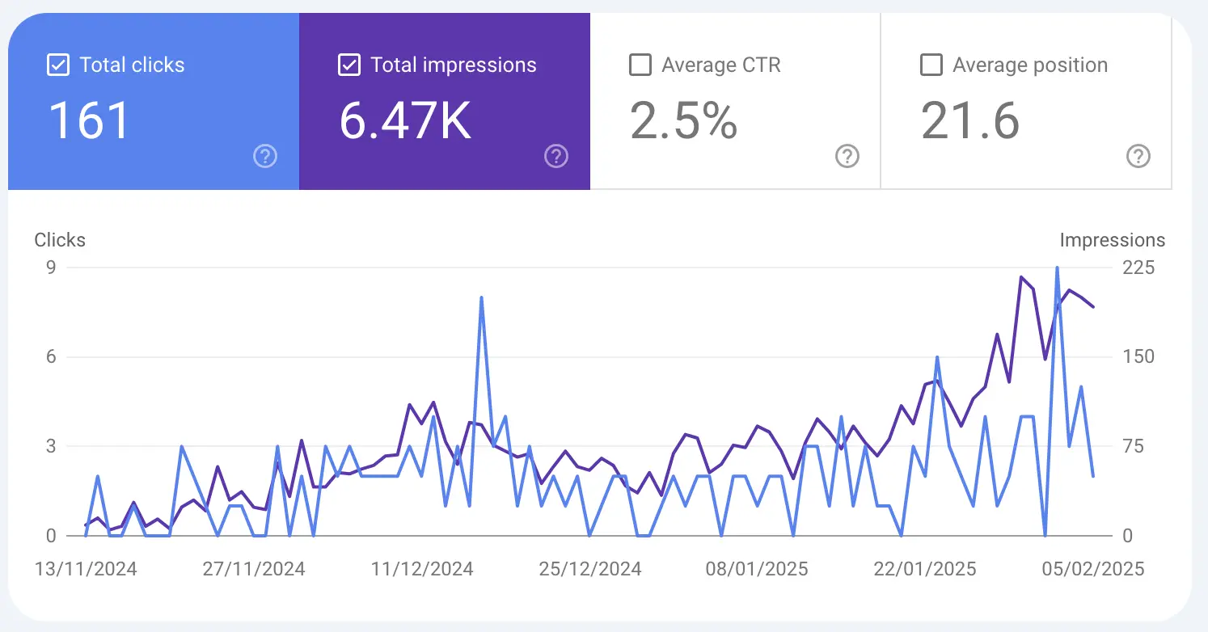The image size is (1208, 632).
Task: Click the 3 clicks axis value
Action: coord(51,446)
